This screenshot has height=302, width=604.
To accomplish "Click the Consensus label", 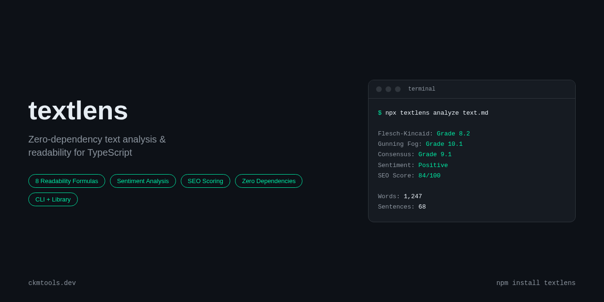I will (396, 154).
